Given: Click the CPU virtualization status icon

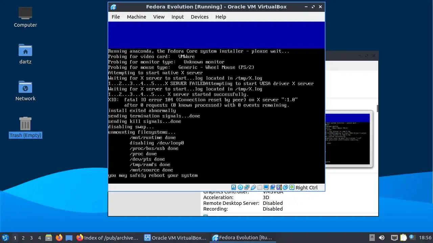Looking at the screenshot, I should tap(279, 187).
